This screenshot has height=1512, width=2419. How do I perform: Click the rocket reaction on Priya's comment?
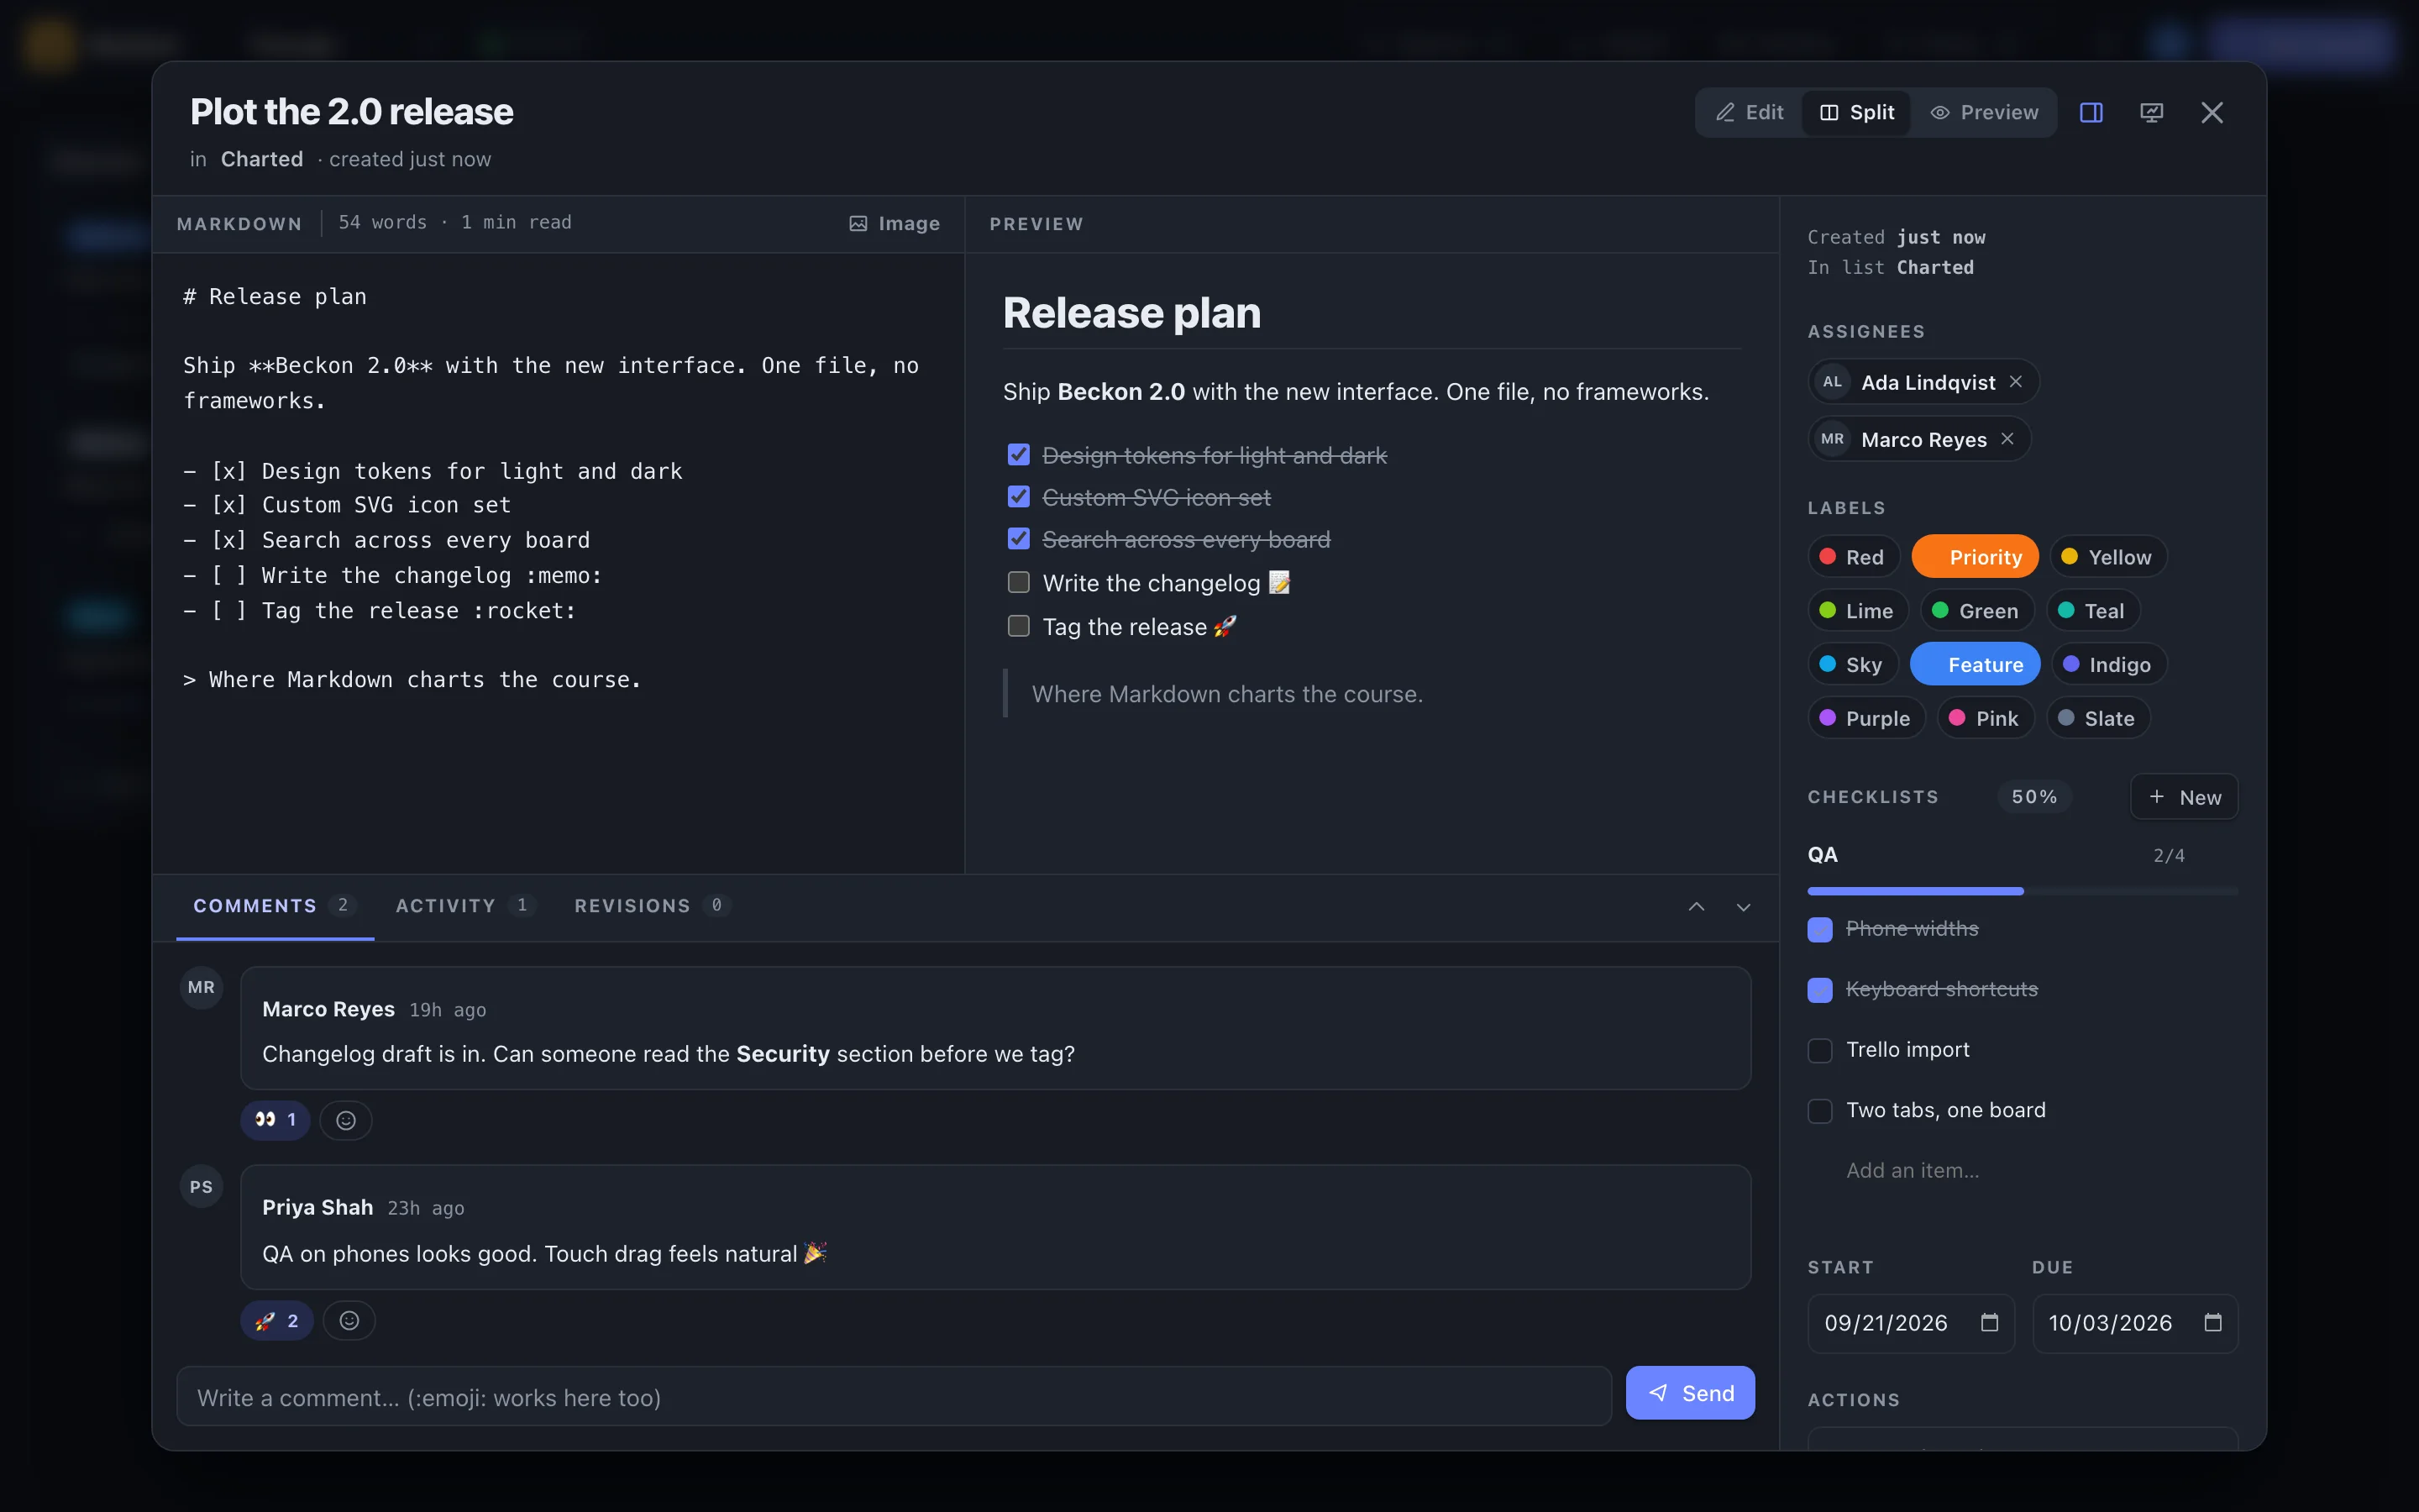[x=277, y=1320]
